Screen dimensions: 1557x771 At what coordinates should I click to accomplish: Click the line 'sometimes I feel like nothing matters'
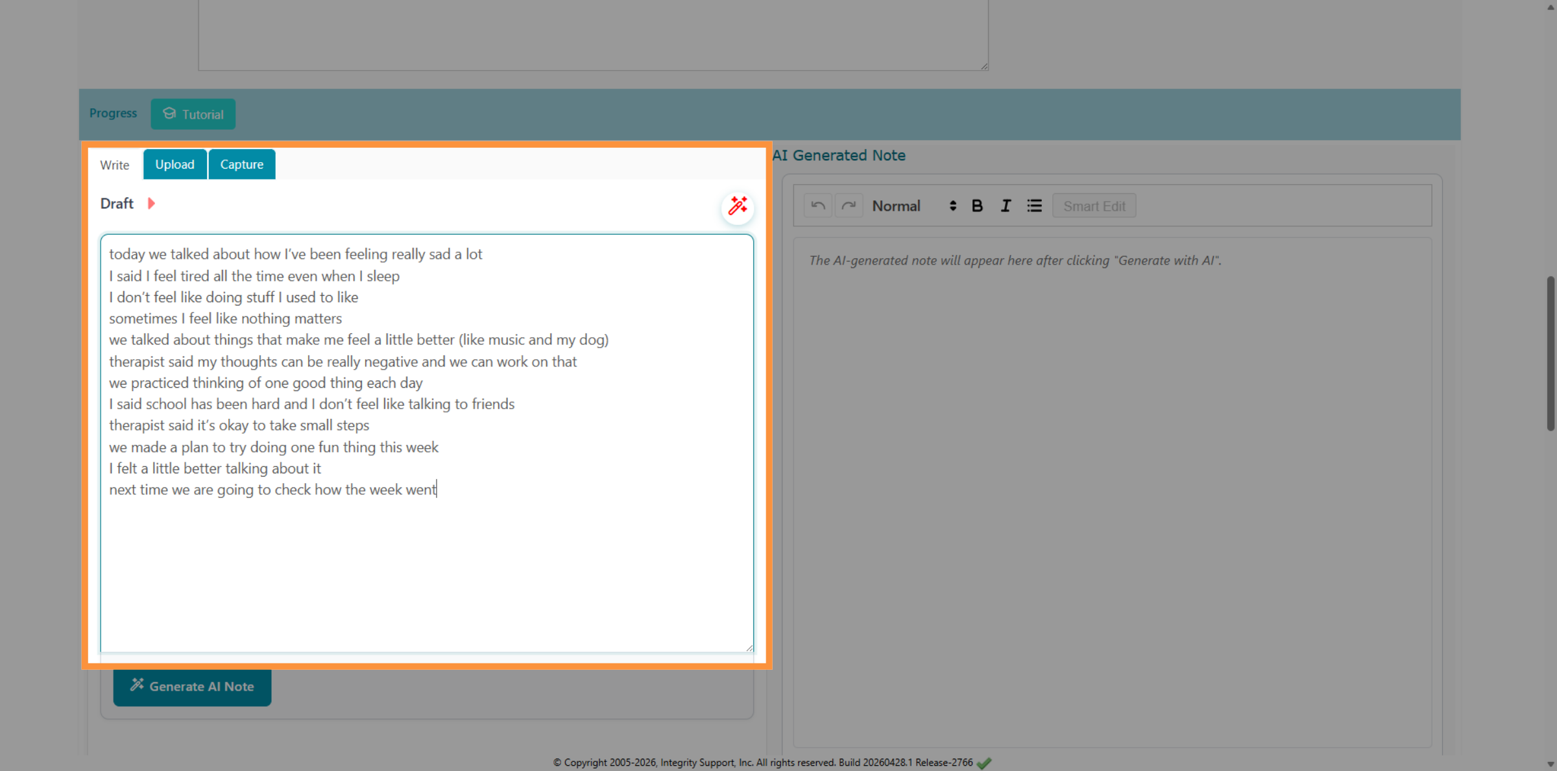coord(225,318)
